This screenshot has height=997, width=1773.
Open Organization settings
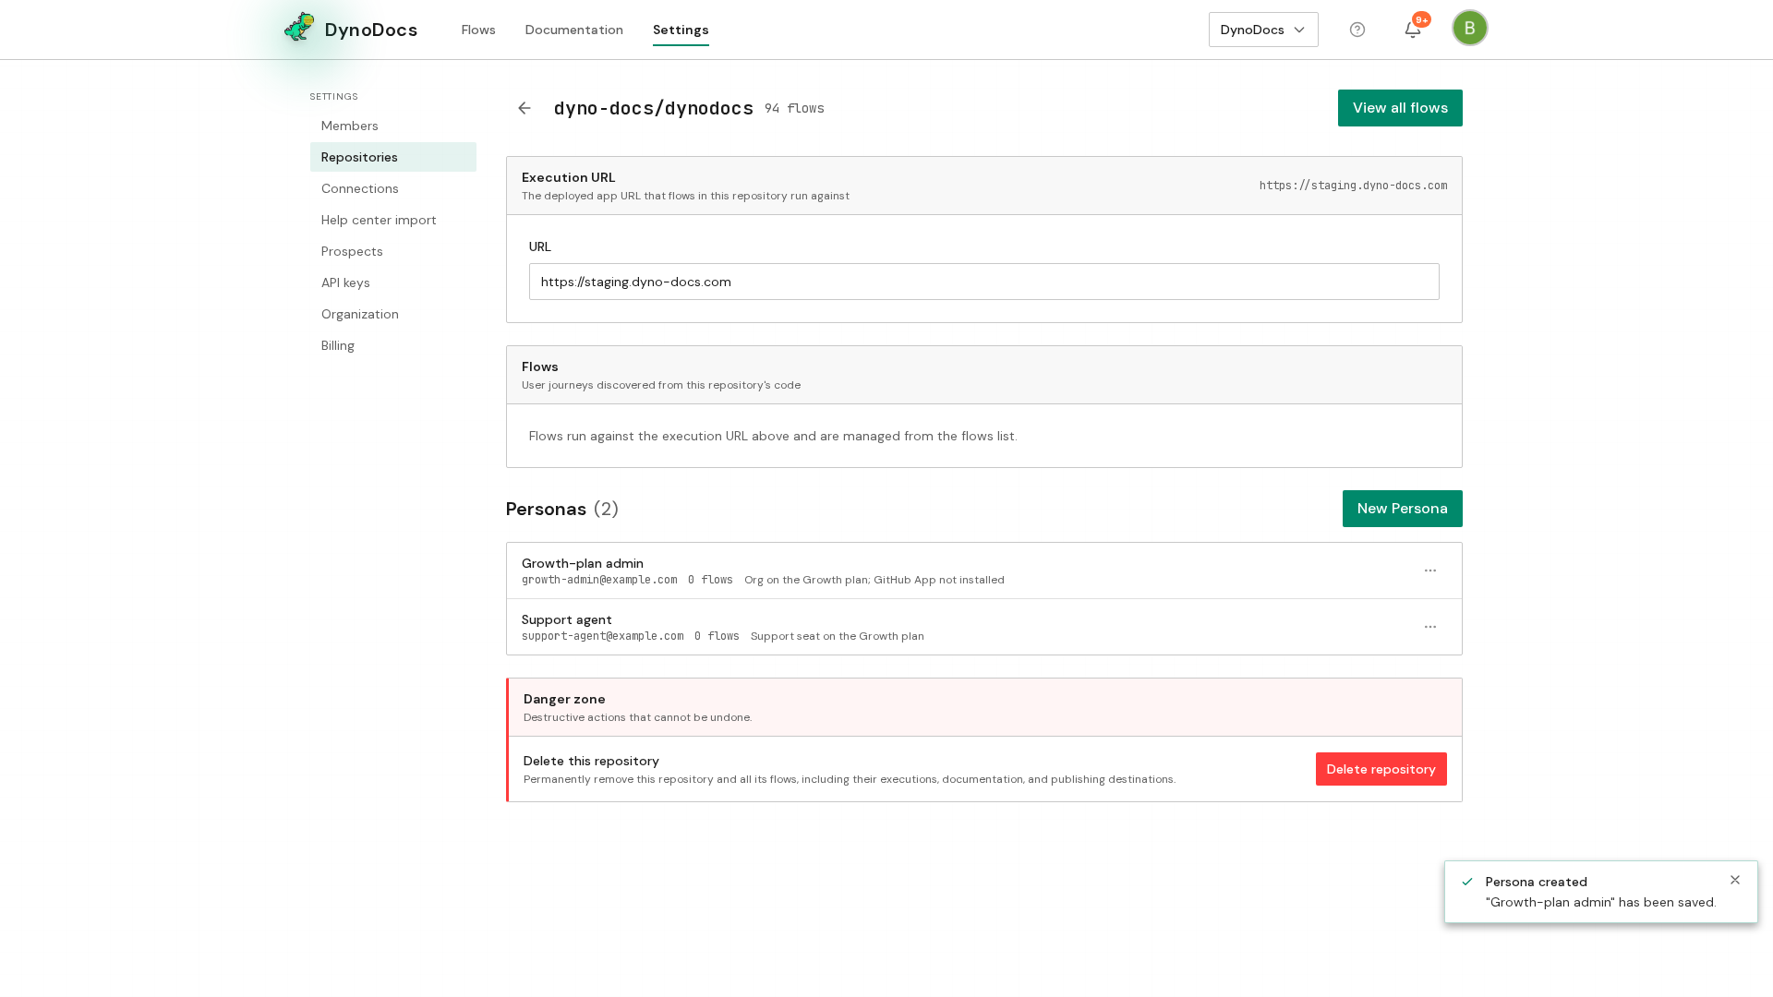pyautogui.click(x=393, y=314)
